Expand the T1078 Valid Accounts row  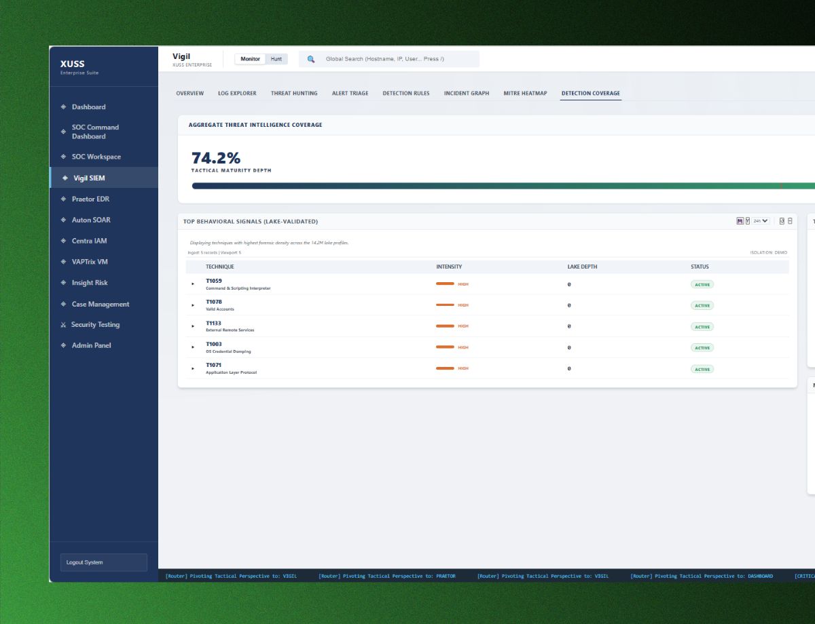point(194,305)
